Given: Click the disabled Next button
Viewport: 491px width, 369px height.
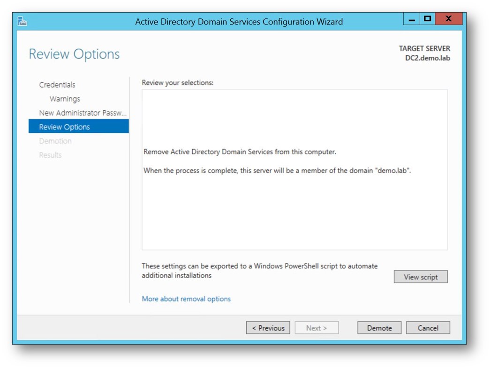Looking at the screenshot, I should (x=317, y=328).
